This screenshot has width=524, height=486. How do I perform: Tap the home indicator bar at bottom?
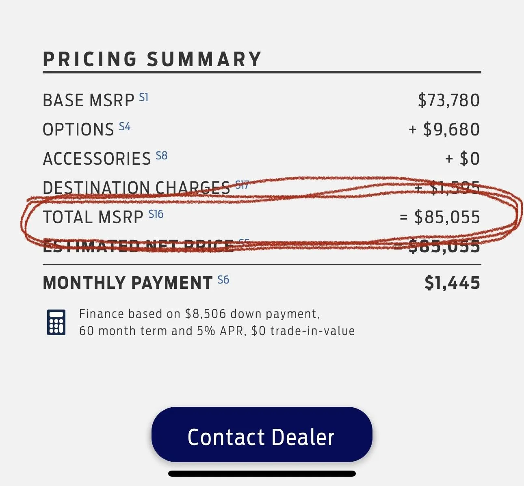(262, 473)
